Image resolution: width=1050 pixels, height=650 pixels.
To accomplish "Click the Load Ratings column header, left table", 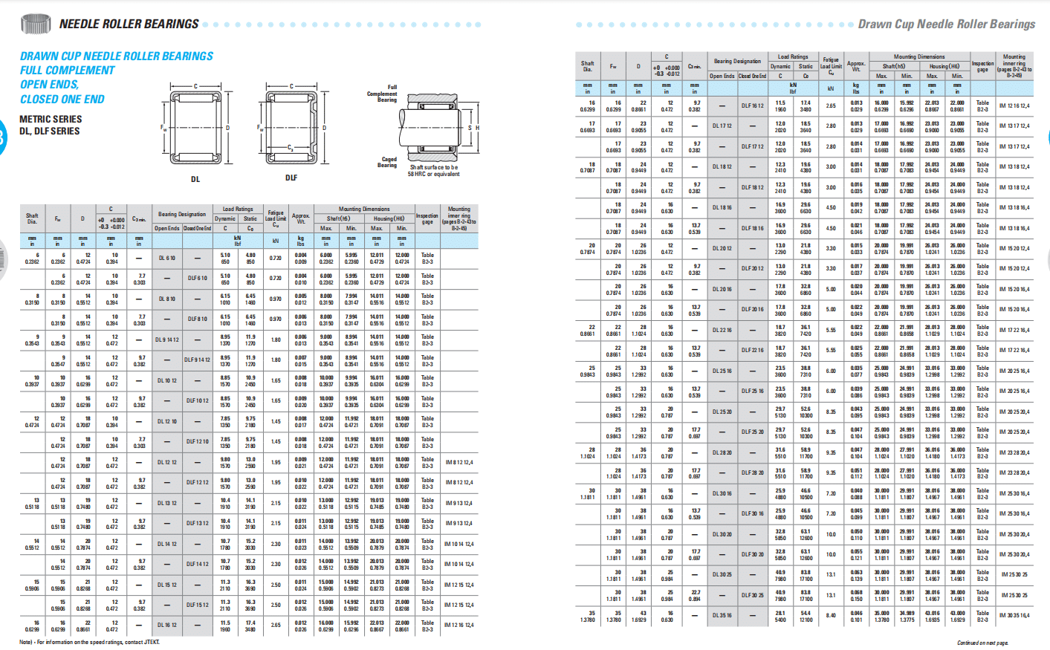I will pos(238,209).
